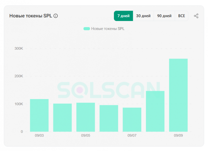Select the 09/07 bar in the chart
The width and height of the screenshot is (208, 151).
[132, 120]
